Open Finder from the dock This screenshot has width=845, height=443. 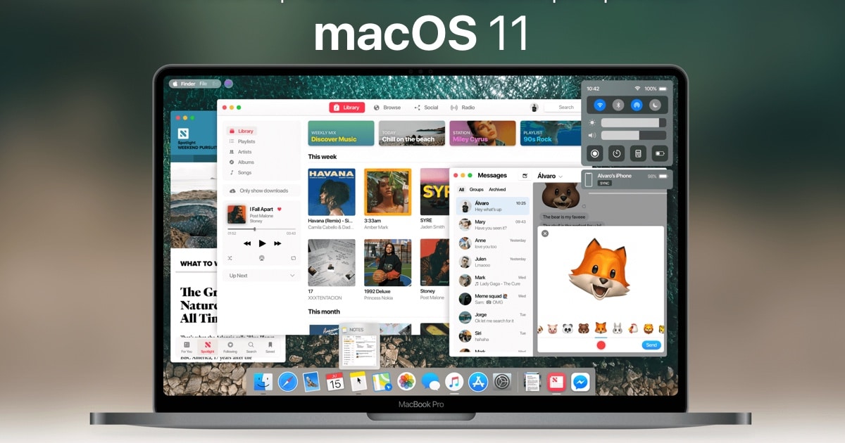pyautogui.click(x=263, y=382)
